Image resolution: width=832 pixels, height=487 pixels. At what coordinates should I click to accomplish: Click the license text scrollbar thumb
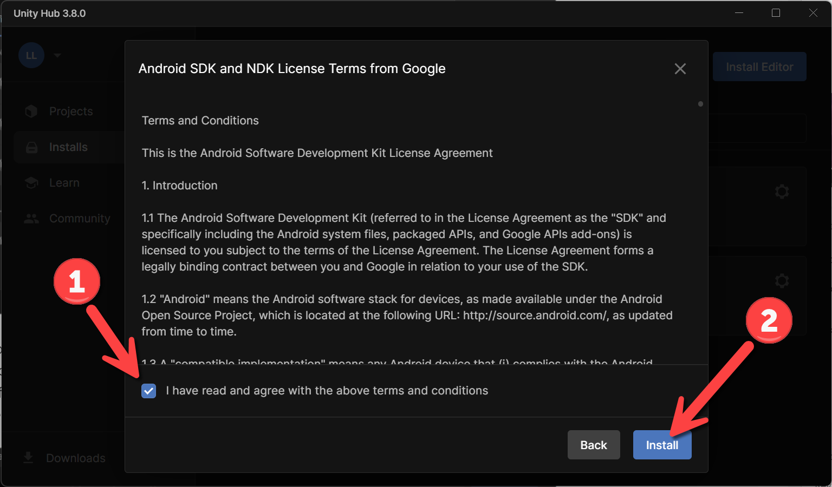[x=700, y=104]
